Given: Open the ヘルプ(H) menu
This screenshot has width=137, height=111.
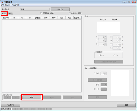Looking at the screenshot, I should click(x=15, y=5).
